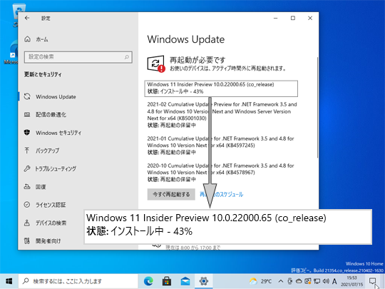The height and width of the screenshot is (289, 385).
Task: Open Microsoft Store from the taskbar
Action: 167,281
